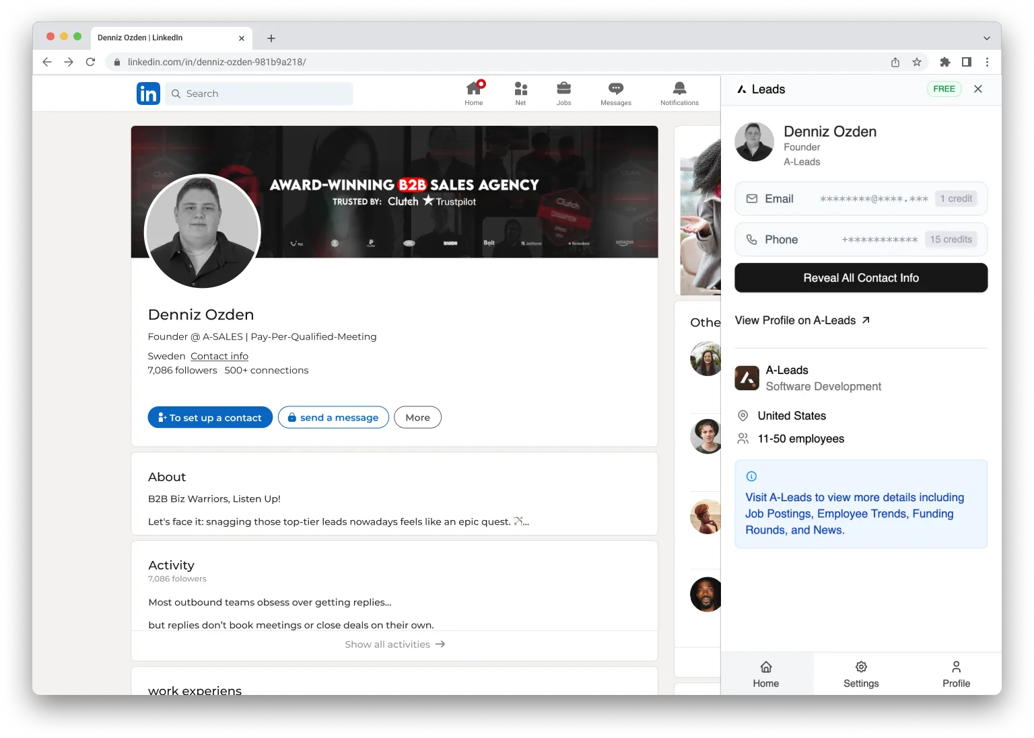
Task: Switch to Profile tab in Leads panel
Action: [955, 673]
